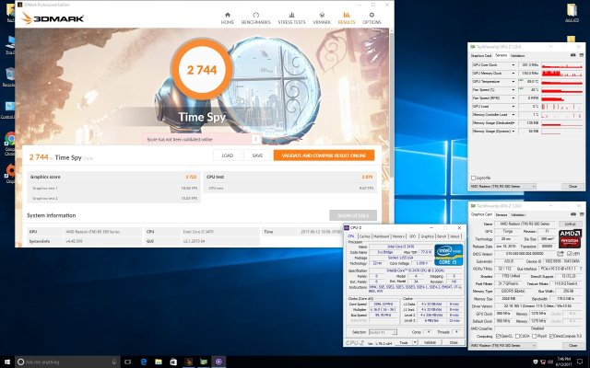The height and width of the screenshot is (368, 590).
Task: Click the 3DMark window vertical scrollbar
Action: (x=391, y=103)
